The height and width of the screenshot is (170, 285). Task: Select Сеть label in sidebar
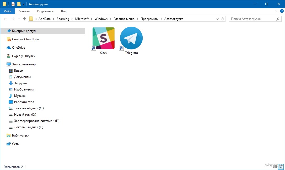15,144
